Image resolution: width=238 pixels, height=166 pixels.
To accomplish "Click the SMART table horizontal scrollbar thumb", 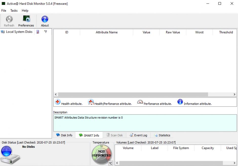I will 133,94.
